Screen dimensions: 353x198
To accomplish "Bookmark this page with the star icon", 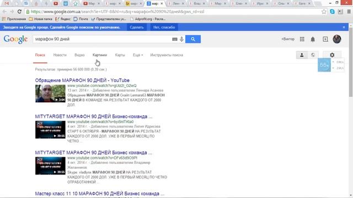I will coord(324,12).
